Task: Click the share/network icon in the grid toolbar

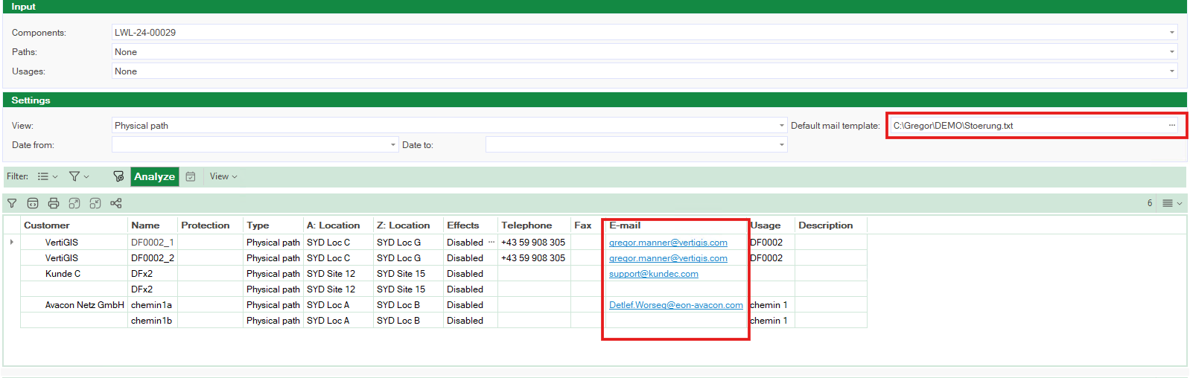Action: click(116, 203)
